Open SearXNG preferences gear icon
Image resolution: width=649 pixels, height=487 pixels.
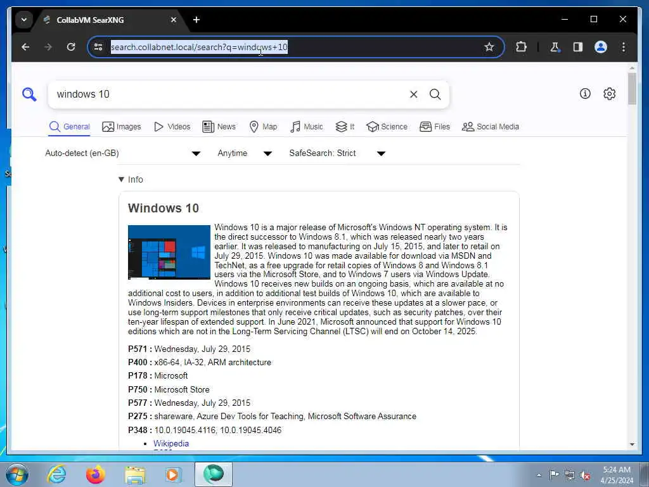tap(609, 94)
